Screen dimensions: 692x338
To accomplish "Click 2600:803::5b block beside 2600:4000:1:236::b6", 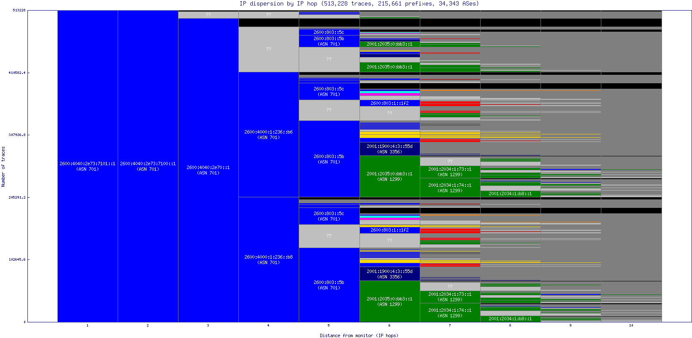I will point(329,159).
